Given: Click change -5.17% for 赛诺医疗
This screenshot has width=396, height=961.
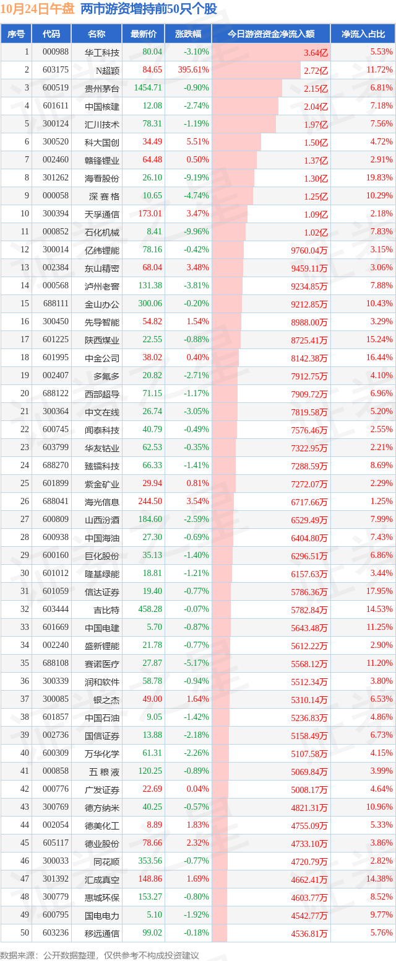Looking at the screenshot, I should click(197, 663).
